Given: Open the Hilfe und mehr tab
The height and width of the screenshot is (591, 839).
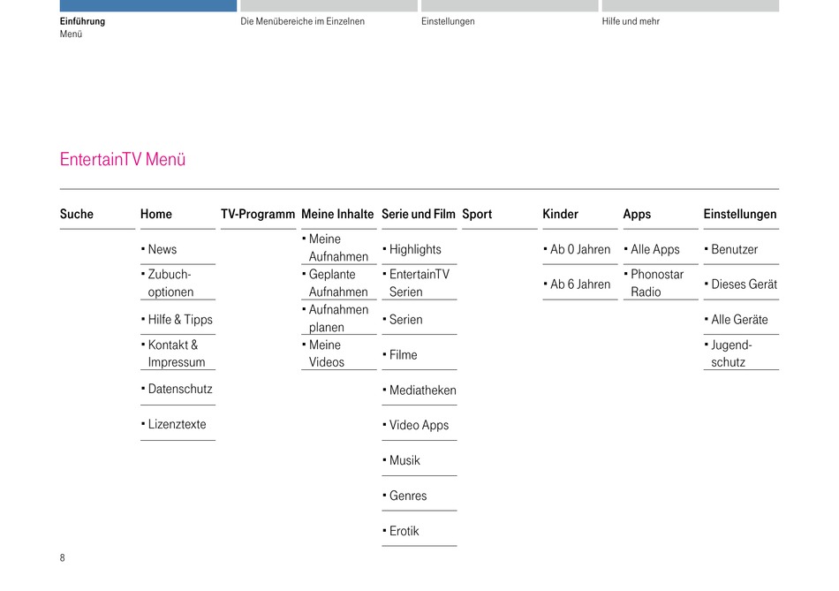Looking at the screenshot, I should 631,21.
